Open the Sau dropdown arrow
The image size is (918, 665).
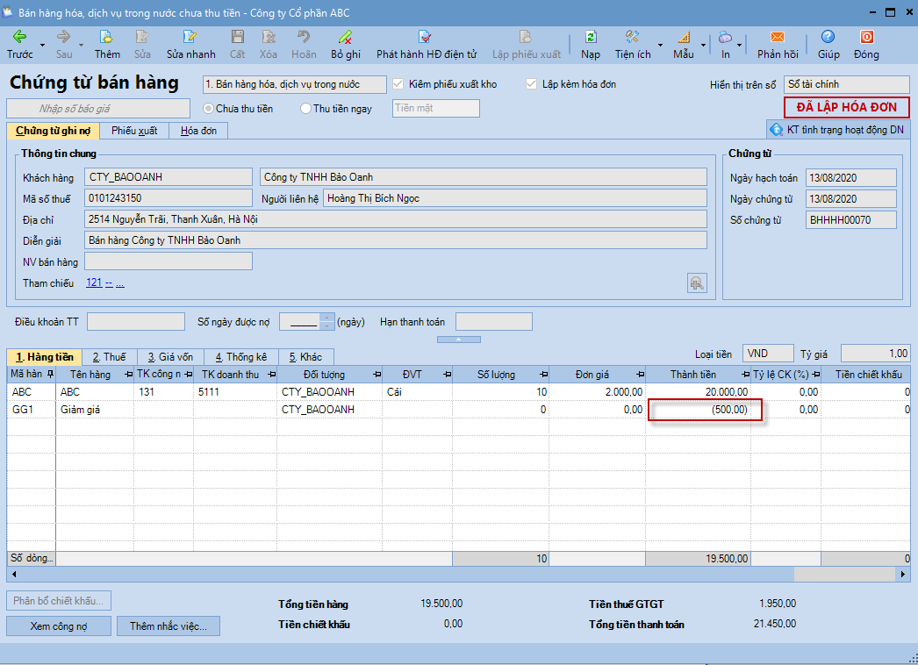(x=80, y=46)
